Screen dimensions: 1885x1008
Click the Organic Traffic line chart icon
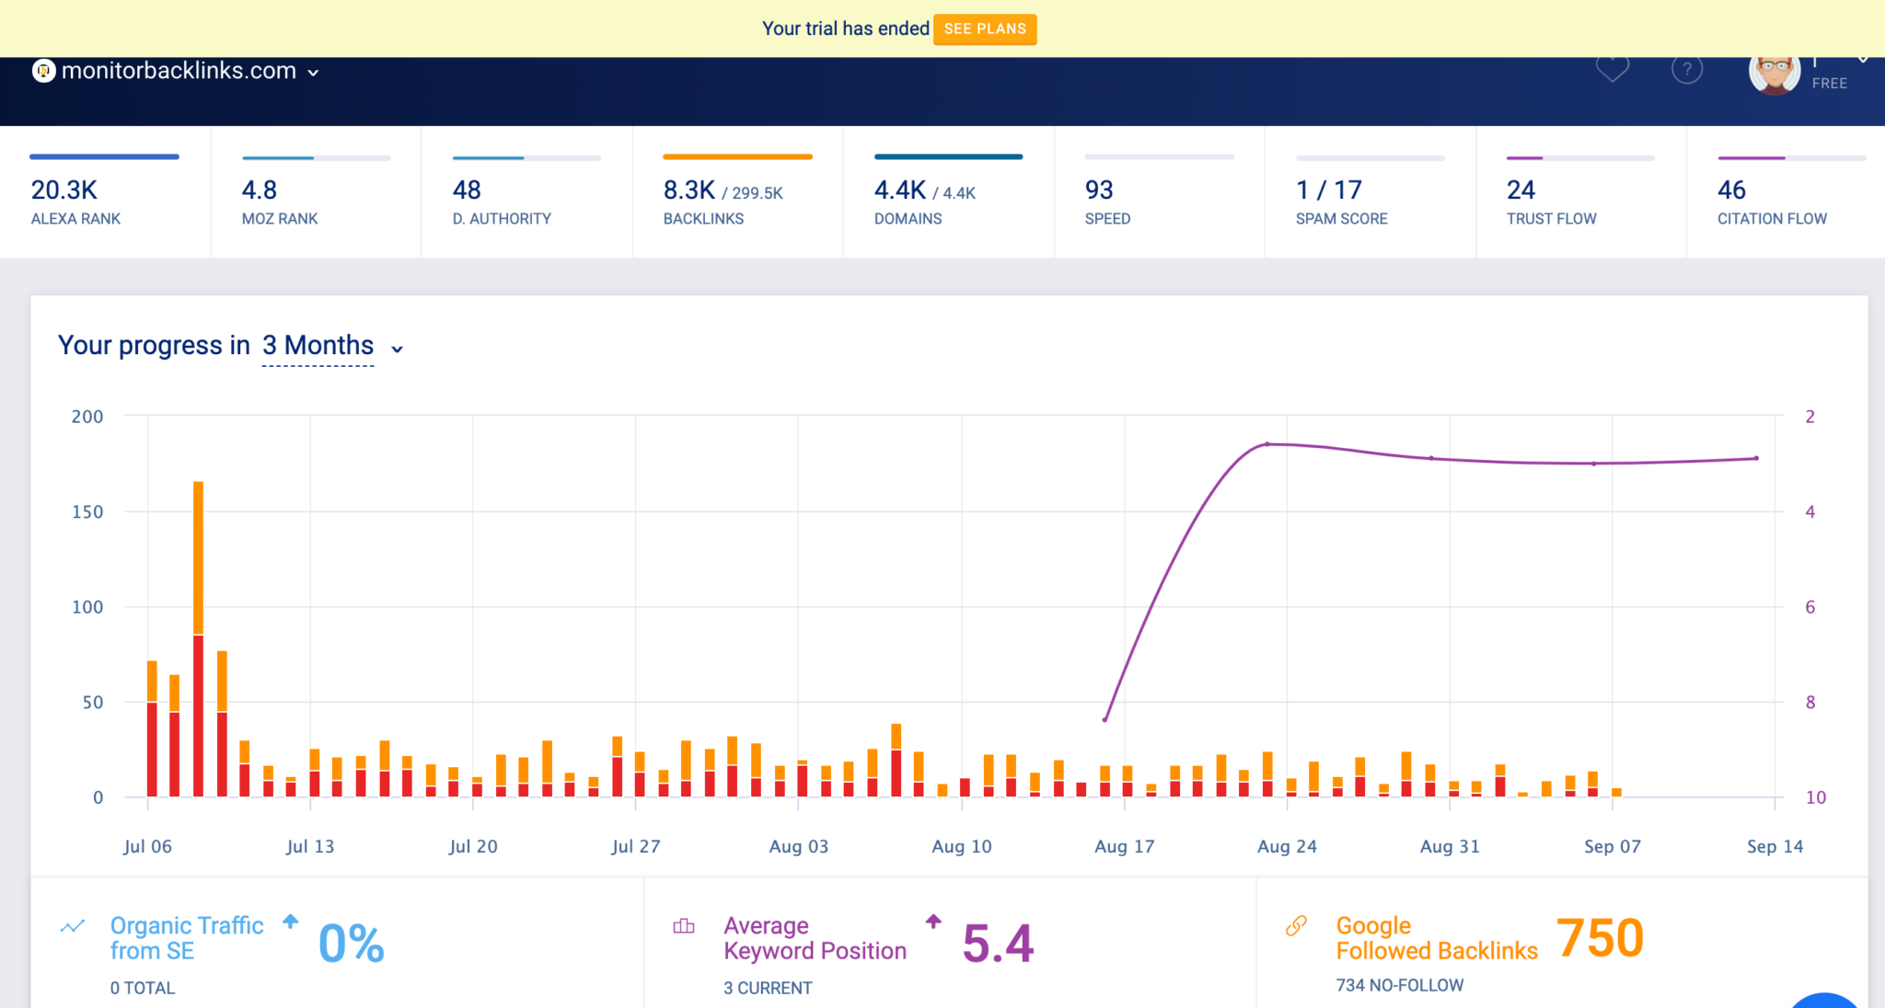click(x=73, y=926)
